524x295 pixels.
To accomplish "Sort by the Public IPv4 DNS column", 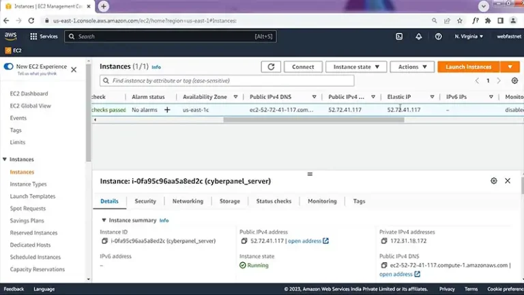I will (x=314, y=97).
